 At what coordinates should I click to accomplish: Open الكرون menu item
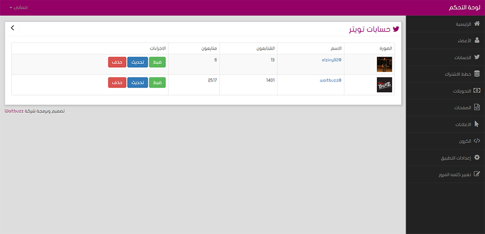pyautogui.click(x=445, y=141)
